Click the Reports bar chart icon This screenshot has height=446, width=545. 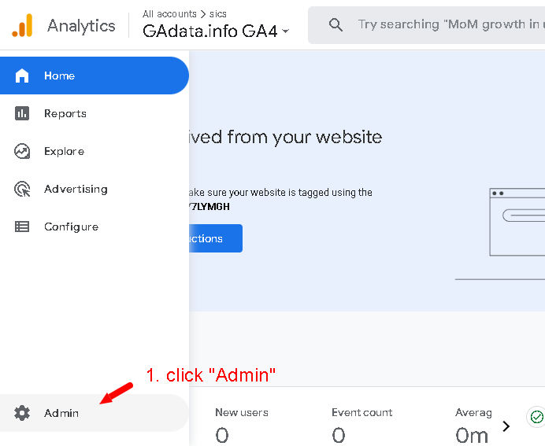[22, 113]
